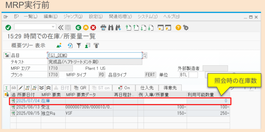Image resolution: width=265 pixels, height=132 pixels.
Task: Click the person-with-list icon in application toolbar
Action: pyautogui.click(x=87, y=45)
